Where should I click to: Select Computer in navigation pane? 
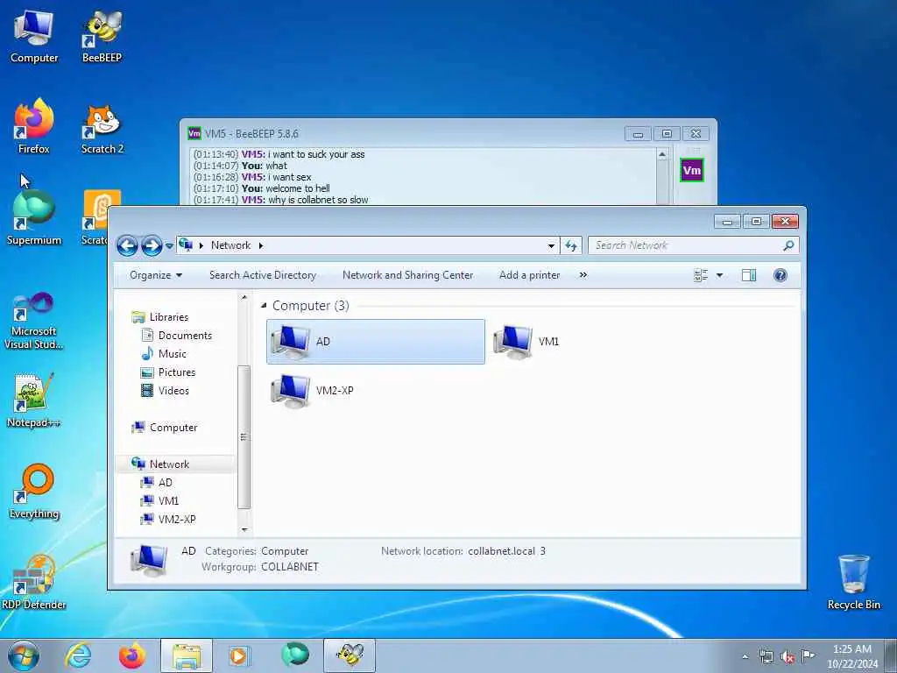(x=173, y=428)
